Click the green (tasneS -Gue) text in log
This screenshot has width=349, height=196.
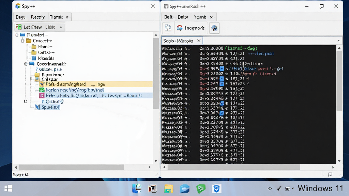(x=241, y=48)
